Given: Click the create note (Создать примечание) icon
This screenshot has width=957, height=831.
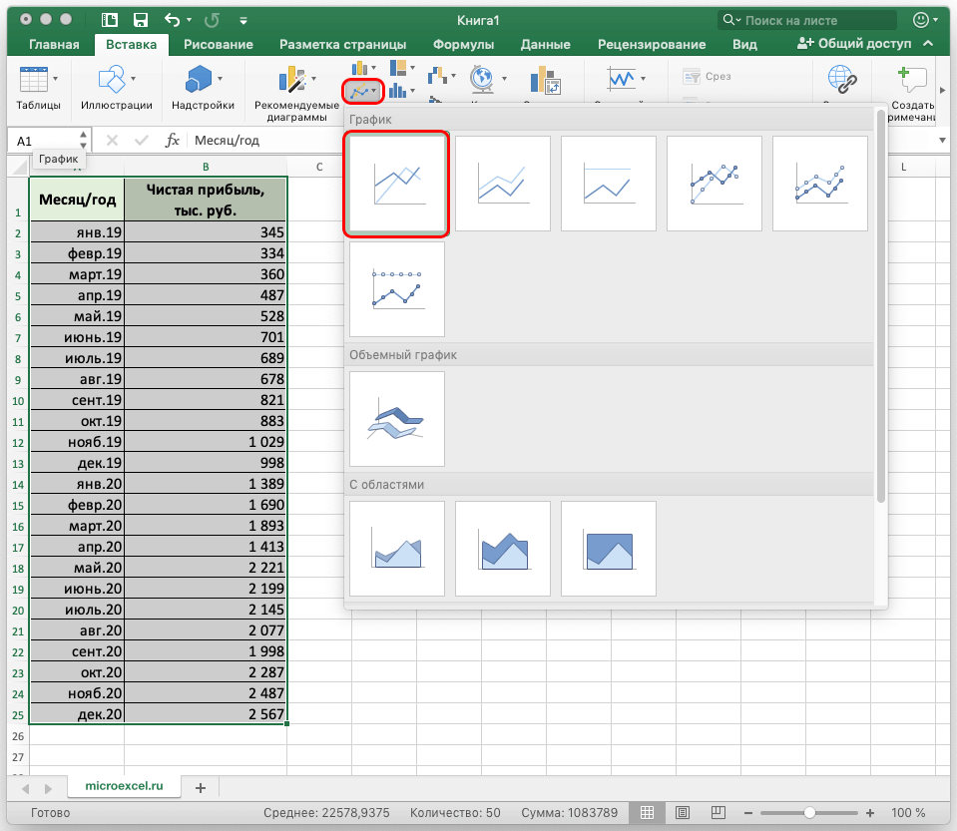Looking at the screenshot, I should click(x=912, y=80).
